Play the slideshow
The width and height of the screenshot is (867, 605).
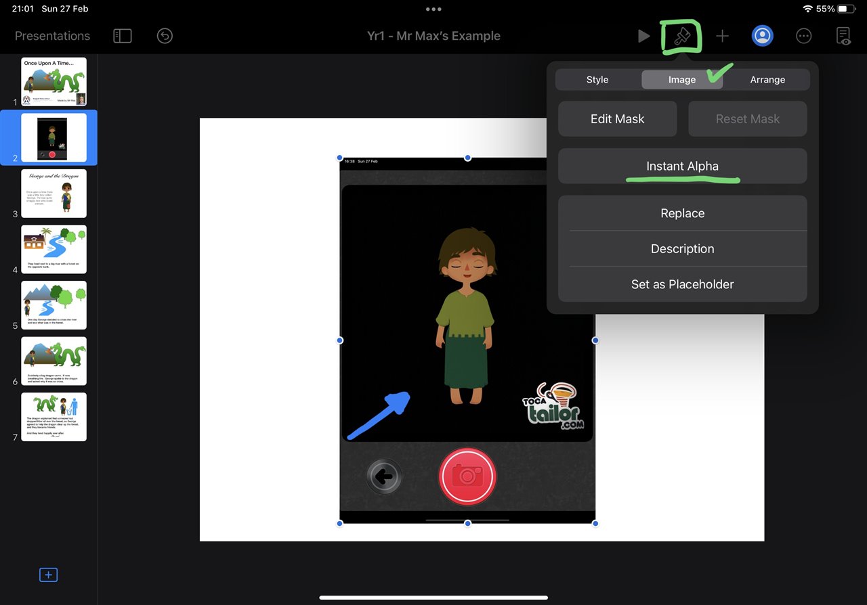(643, 36)
